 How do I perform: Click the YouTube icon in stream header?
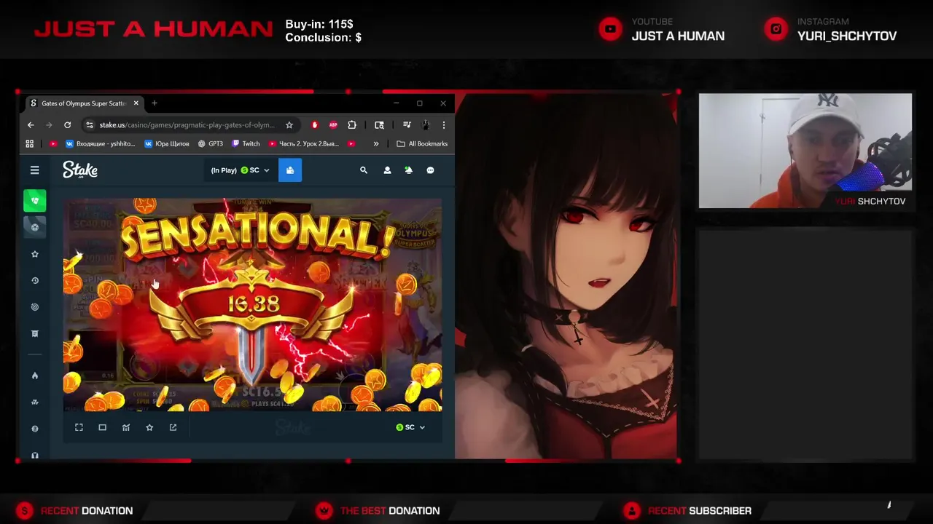click(x=610, y=29)
